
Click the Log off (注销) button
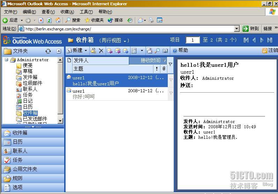[270, 50]
